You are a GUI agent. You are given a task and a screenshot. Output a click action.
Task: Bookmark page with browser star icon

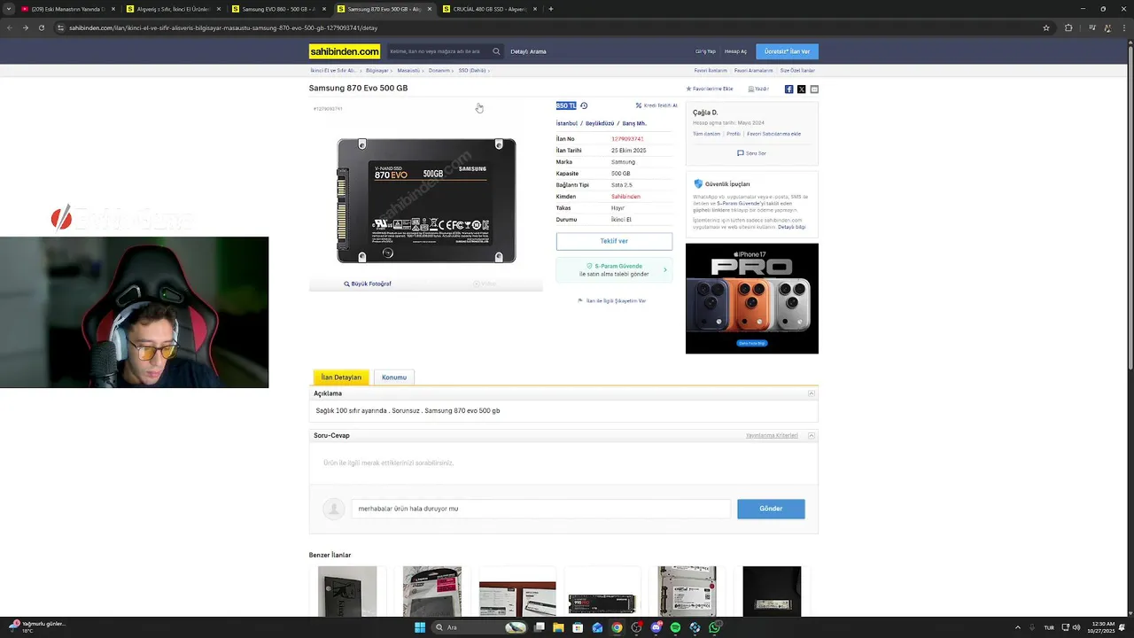click(x=1046, y=27)
